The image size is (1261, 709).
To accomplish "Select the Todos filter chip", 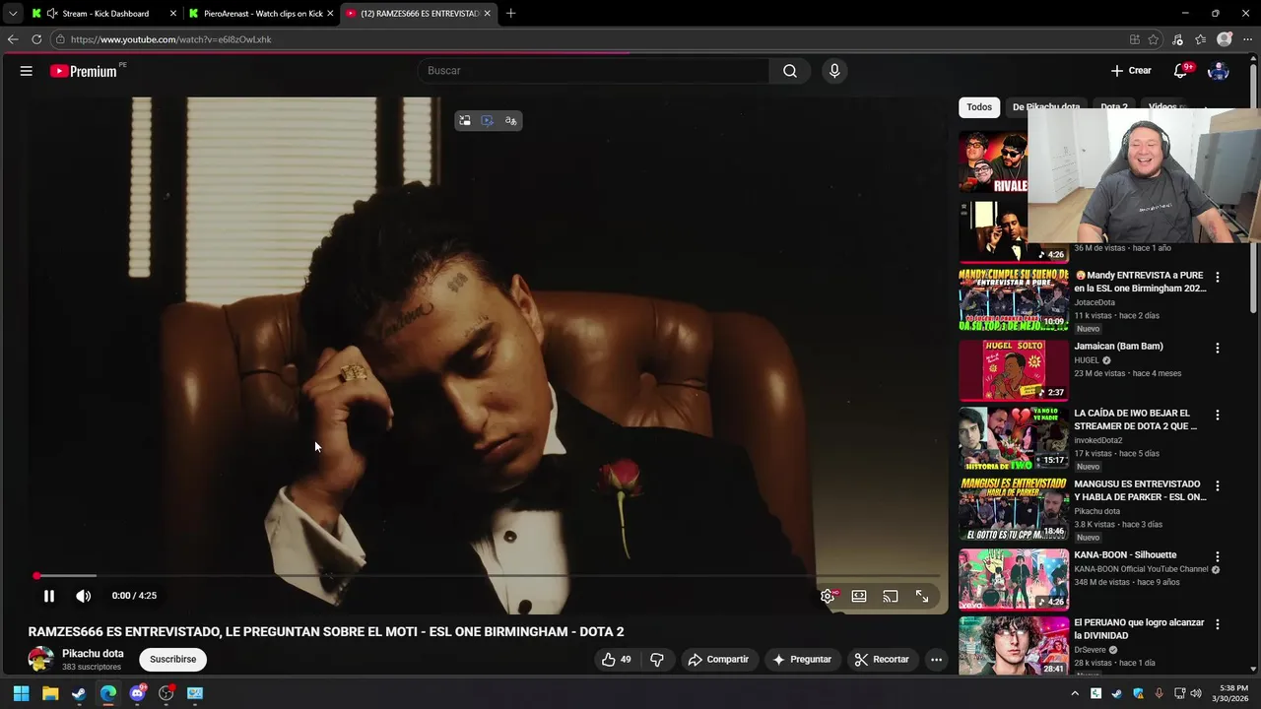I will pos(979,107).
